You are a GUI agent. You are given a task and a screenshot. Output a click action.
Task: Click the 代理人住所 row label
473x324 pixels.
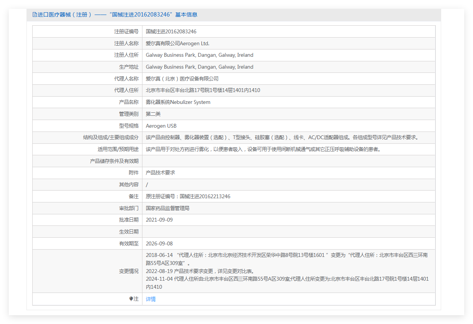point(126,90)
